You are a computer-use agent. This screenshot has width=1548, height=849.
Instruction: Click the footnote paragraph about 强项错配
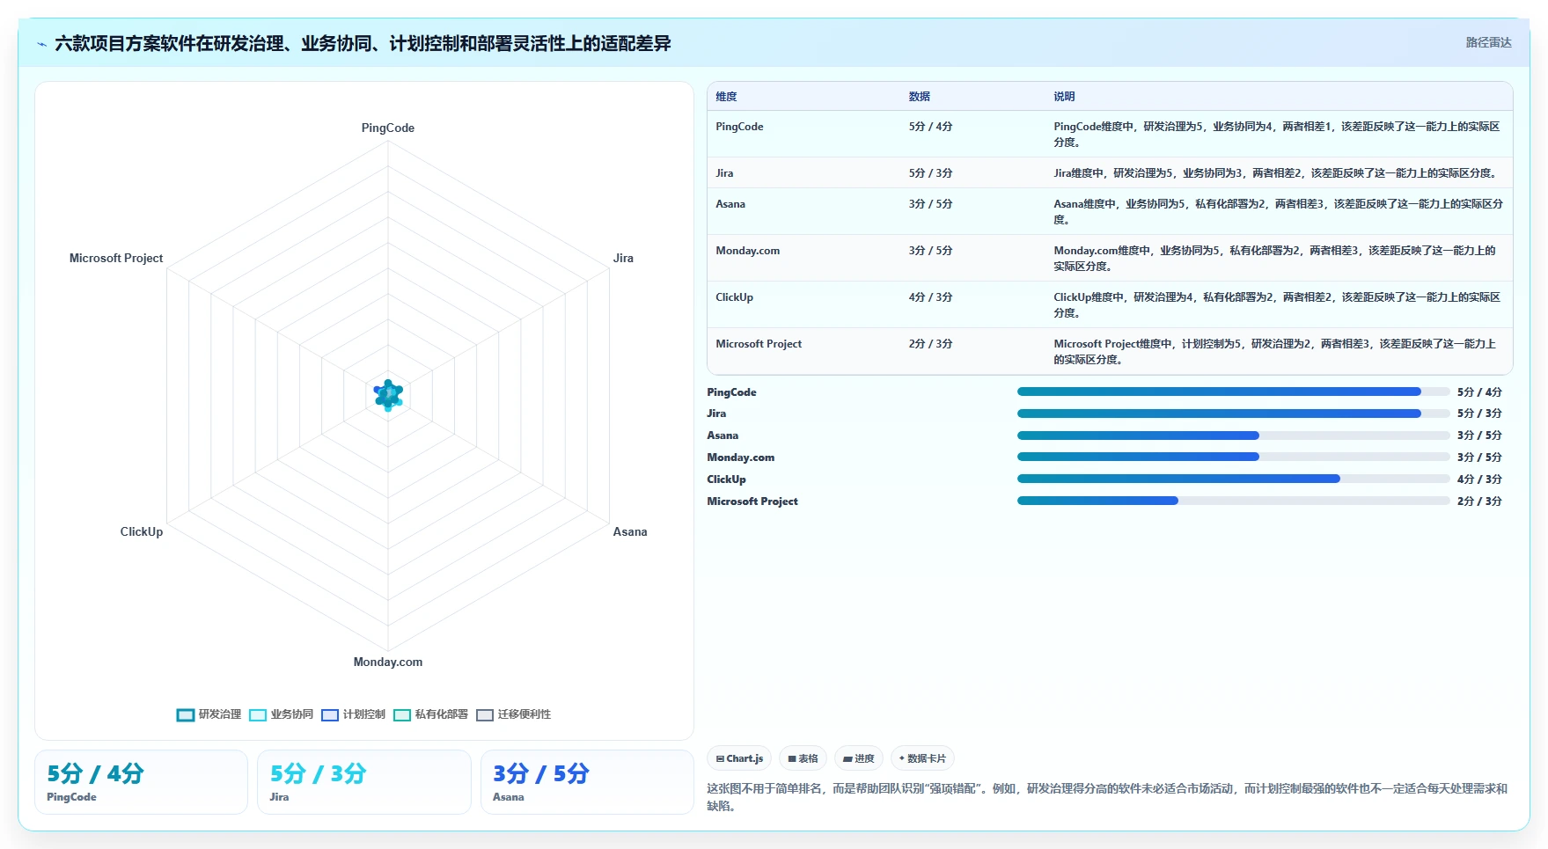tap(1107, 797)
